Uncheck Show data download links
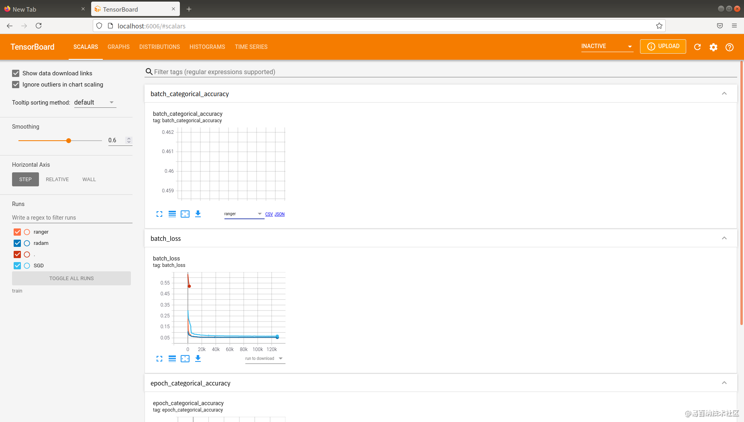744x422 pixels. [16, 73]
